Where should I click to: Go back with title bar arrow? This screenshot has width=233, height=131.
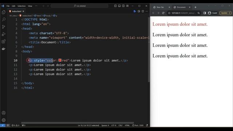click(44, 6)
